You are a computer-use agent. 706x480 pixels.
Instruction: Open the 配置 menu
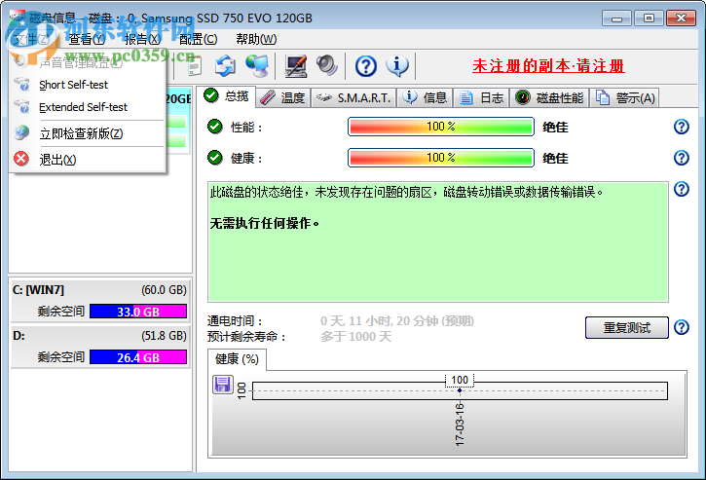tap(198, 40)
